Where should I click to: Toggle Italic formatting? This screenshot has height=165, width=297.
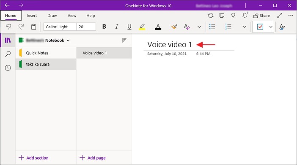coord(117,27)
